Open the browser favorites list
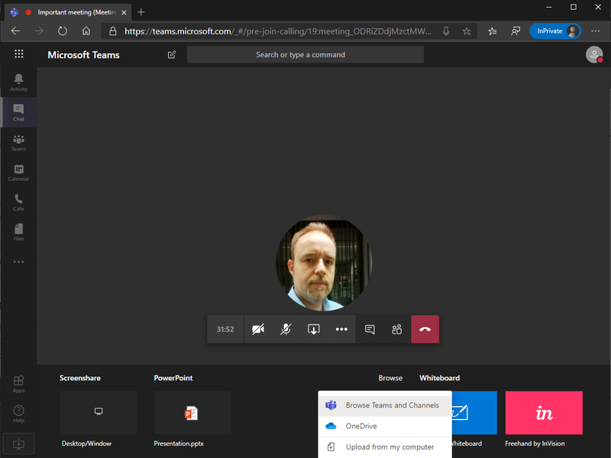 [492, 31]
